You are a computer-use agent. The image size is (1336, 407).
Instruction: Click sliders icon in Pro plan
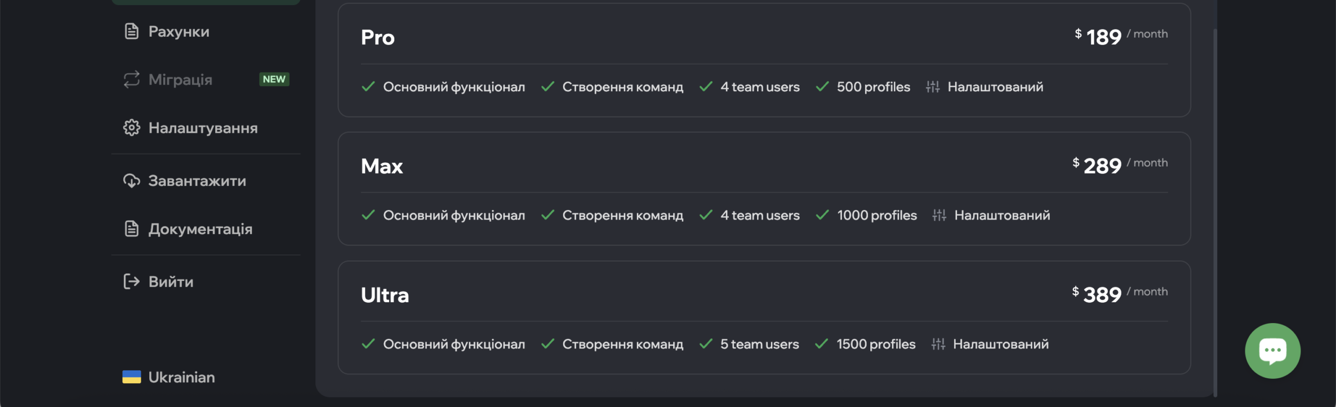coord(933,87)
